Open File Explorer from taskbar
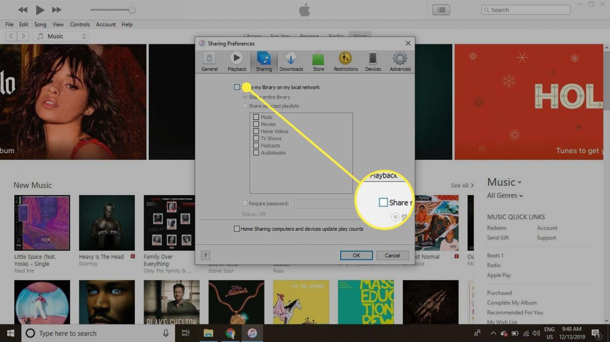The width and height of the screenshot is (610, 342). [208, 333]
